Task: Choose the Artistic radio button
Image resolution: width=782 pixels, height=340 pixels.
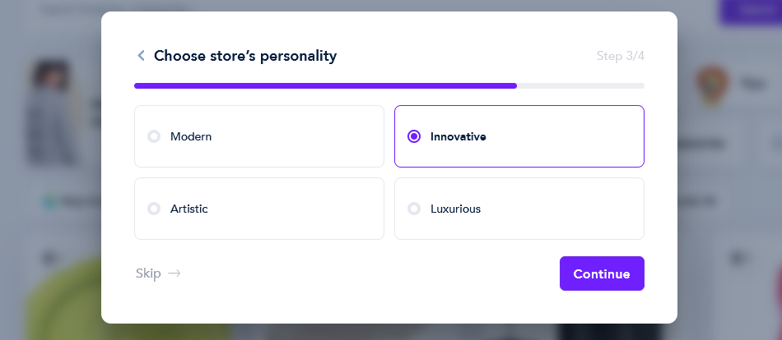Action: [154, 209]
